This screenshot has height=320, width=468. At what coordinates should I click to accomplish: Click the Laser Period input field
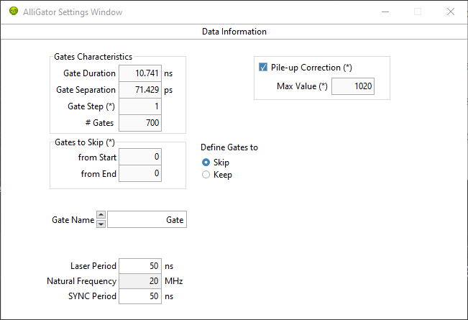coord(140,265)
